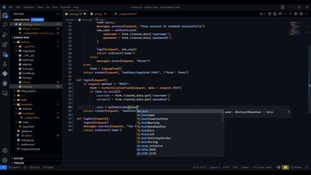Open base.html in explorer
311x175 pixels.
click(x=28, y=126)
